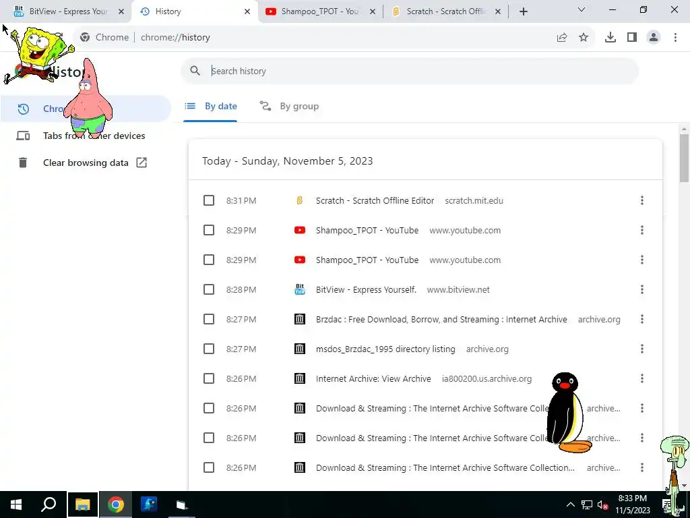Image resolution: width=690 pixels, height=518 pixels.
Task: Click the Brzdac entry's archive favicon
Action: tap(300, 319)
